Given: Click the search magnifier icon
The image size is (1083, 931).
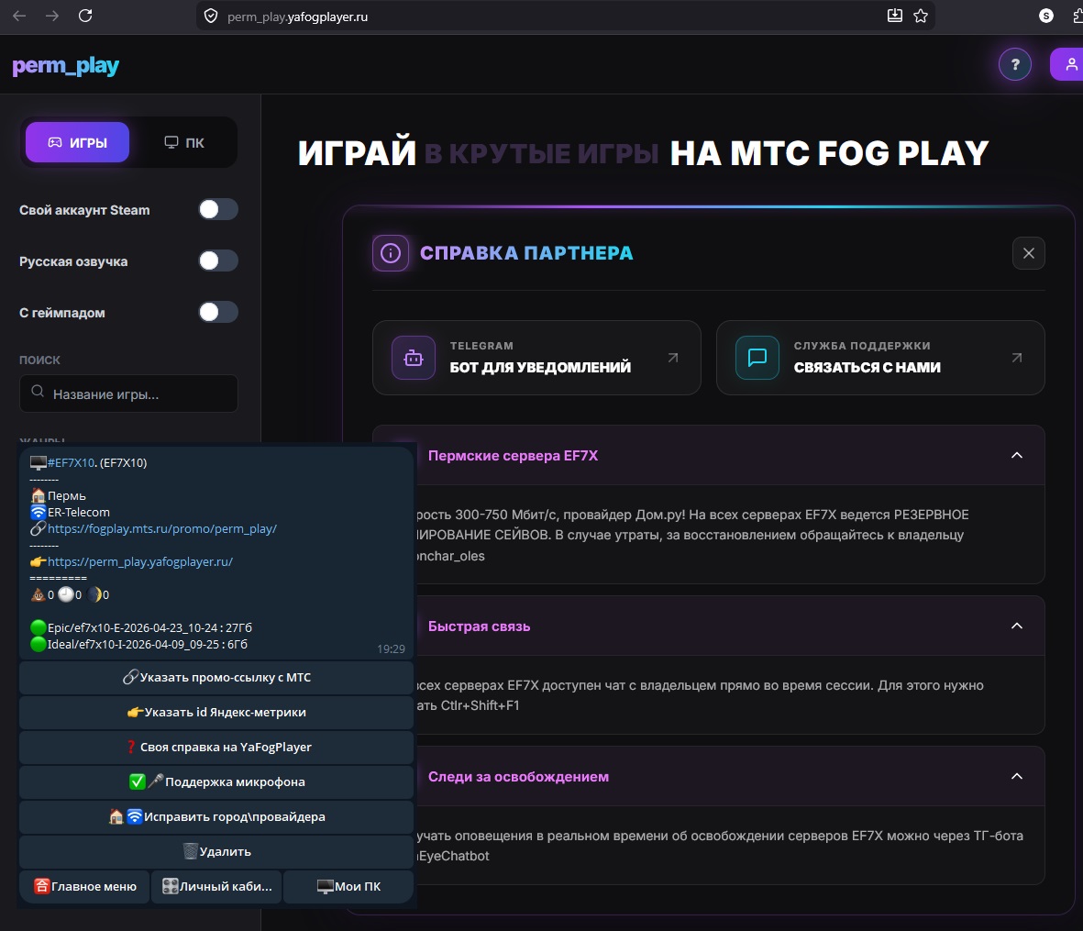Looking at the screenshot, I should [x=38, y=392].
